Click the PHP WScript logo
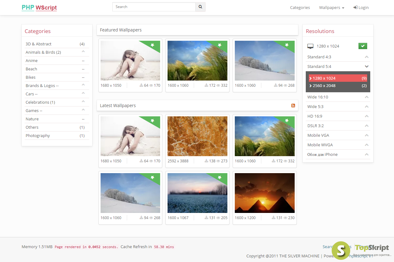The image size is (394, 262). 39,8
